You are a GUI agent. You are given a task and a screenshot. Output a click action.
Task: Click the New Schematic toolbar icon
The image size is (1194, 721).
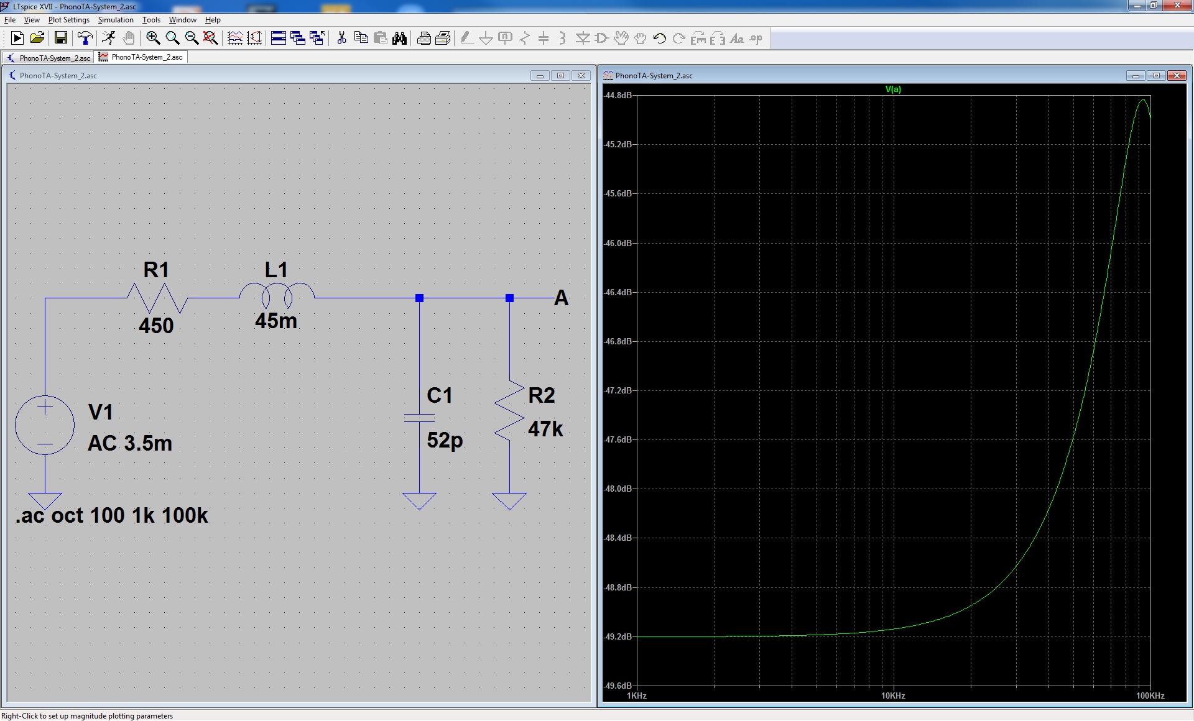pyautogui.click(x=17, y=39)
